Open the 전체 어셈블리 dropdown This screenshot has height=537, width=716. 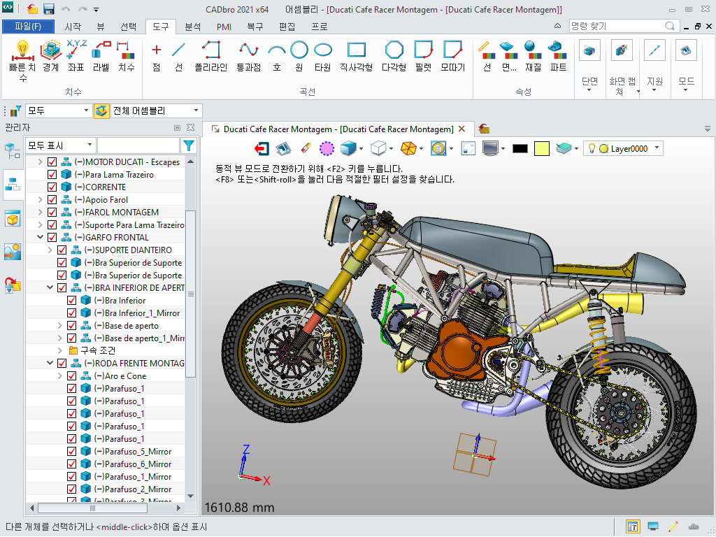pos(156,110)
